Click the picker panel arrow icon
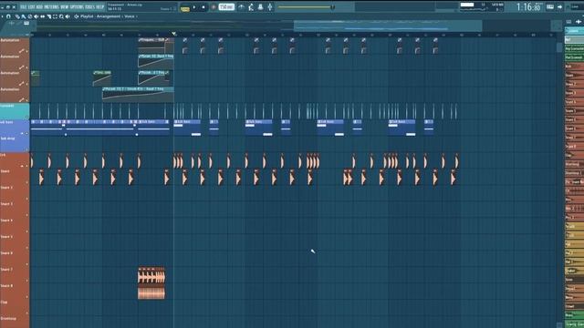The image size is (584, 328). [x=579, y=22]
